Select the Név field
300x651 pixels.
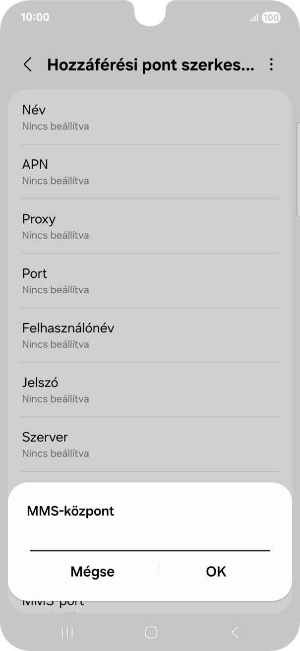click(149, 117)
